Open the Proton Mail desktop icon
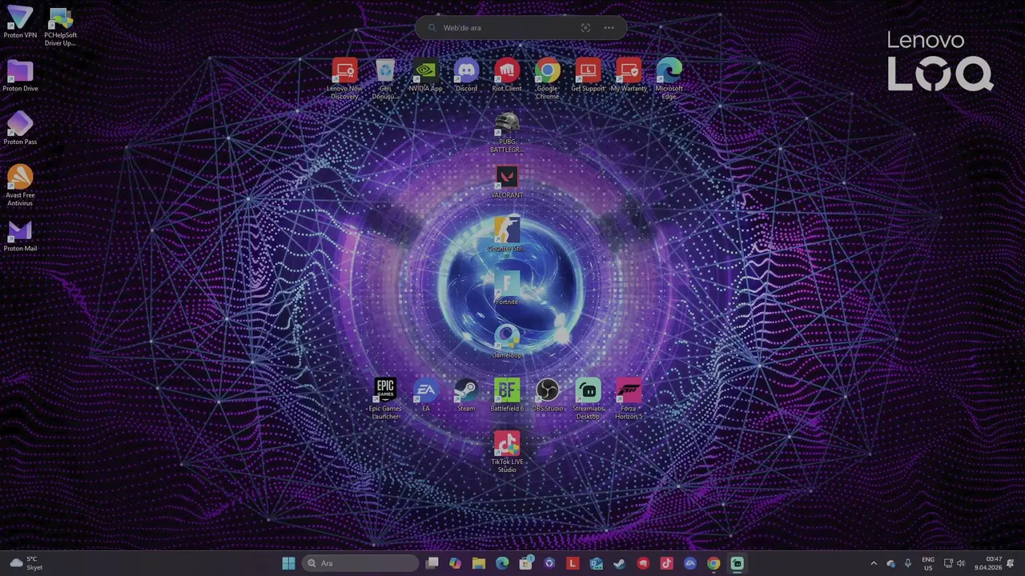Screen dimensions: 1025x576 click(20, 236)
